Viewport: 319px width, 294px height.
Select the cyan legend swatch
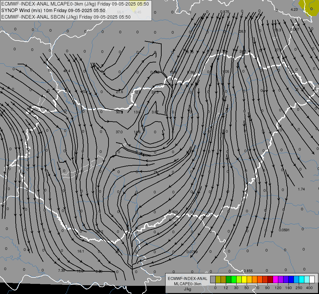[x=302, y=279]
